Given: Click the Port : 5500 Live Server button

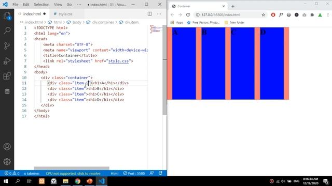Looking at the screenshot, I should tap(134, 174).
